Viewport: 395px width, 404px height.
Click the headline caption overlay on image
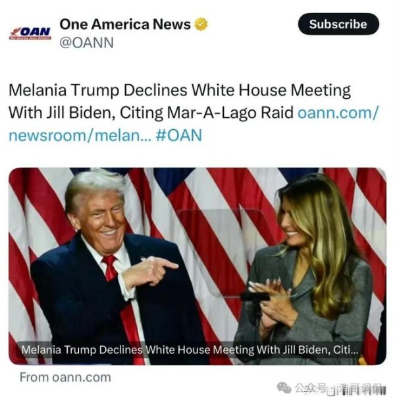pyautogui.click(x=190, y=350)
